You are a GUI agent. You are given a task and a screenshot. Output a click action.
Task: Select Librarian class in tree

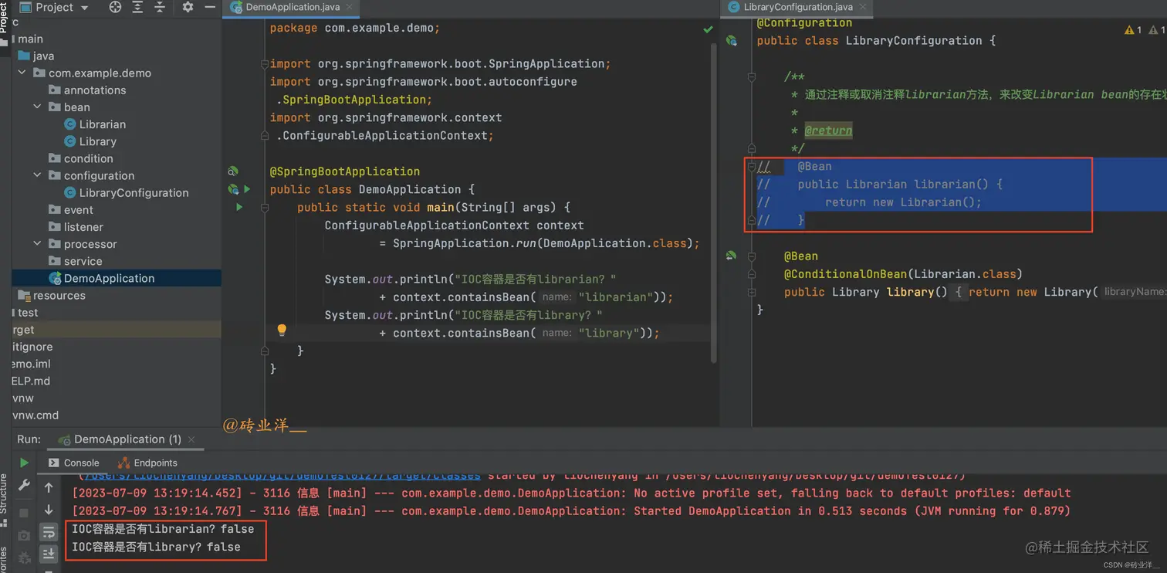tap(102, 124)
